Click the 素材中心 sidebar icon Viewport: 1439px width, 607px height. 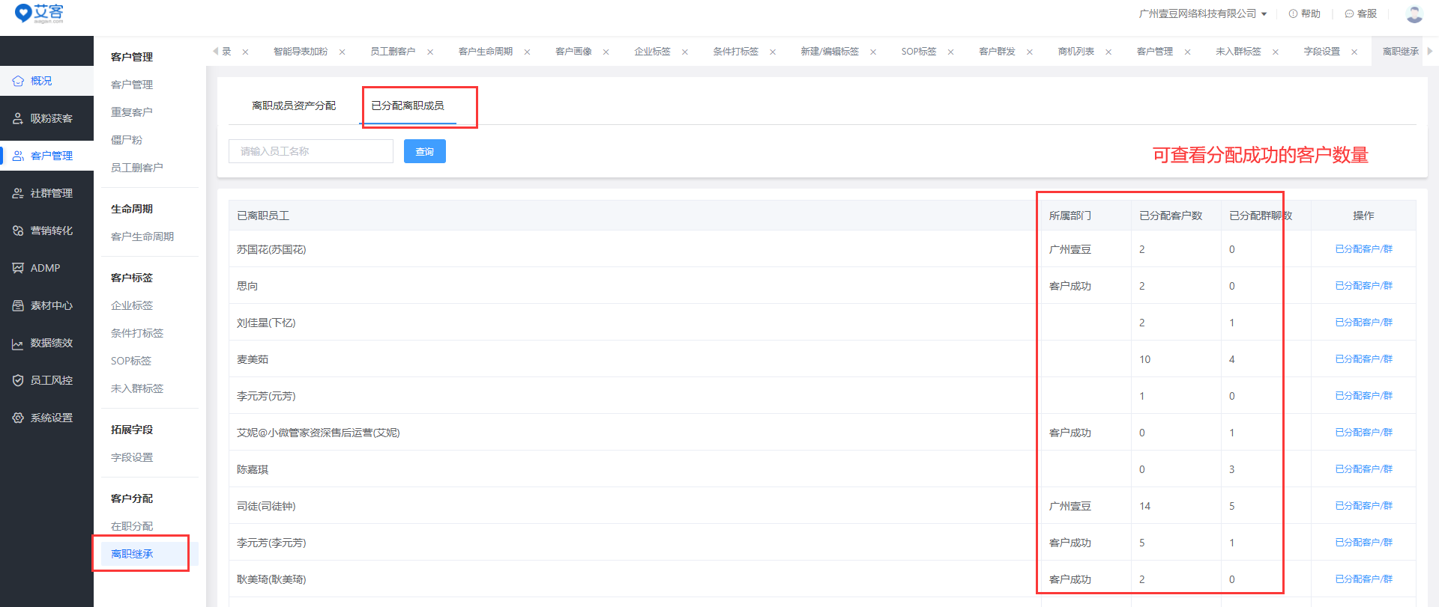click(x=18, y=305)
